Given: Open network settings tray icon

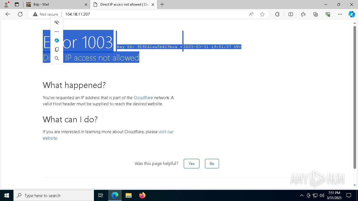Looking at the screenshot, I should pos(315,195).
